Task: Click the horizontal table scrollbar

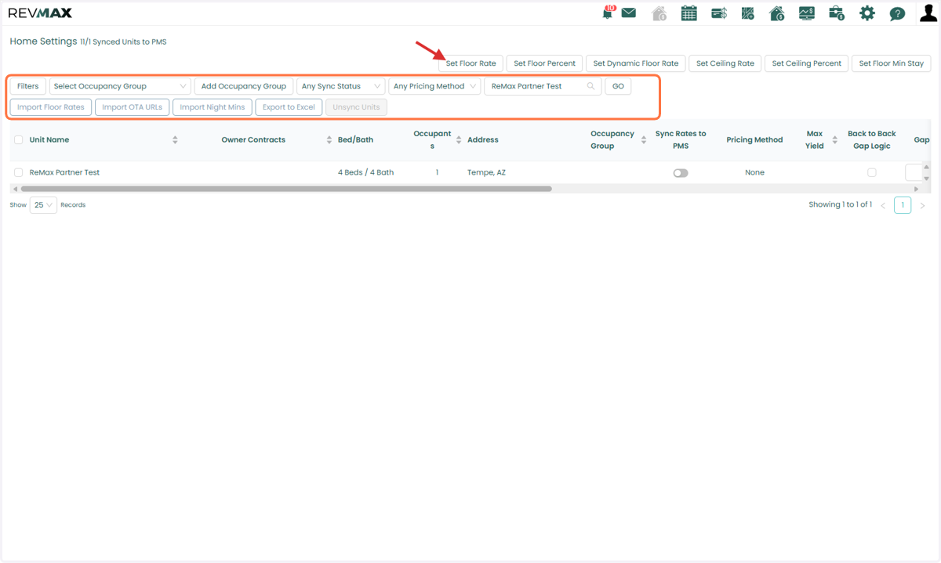Action: (x=286, y=189)
